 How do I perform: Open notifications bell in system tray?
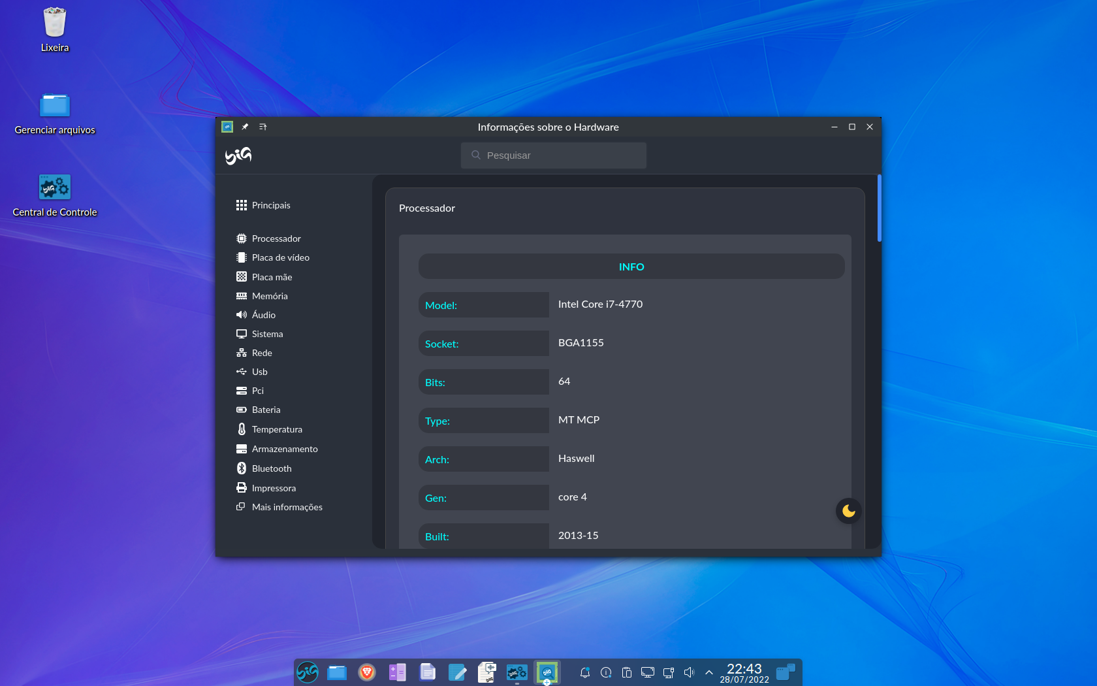click(x=585, y=672)
